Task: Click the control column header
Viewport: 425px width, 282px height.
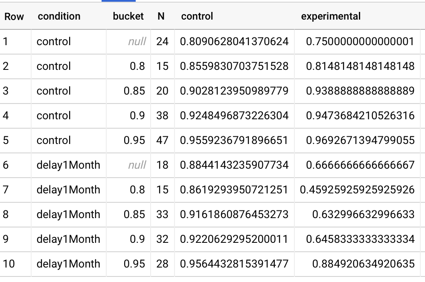Action: 197,17
